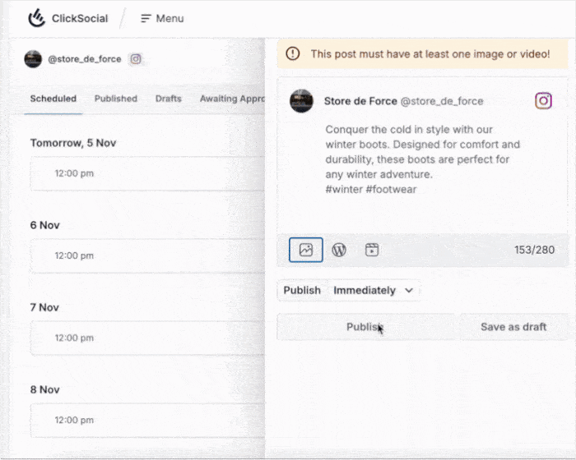Click the video reel icon
The height and width of the screenshot is (460, 576).
[x=372, y=250]
